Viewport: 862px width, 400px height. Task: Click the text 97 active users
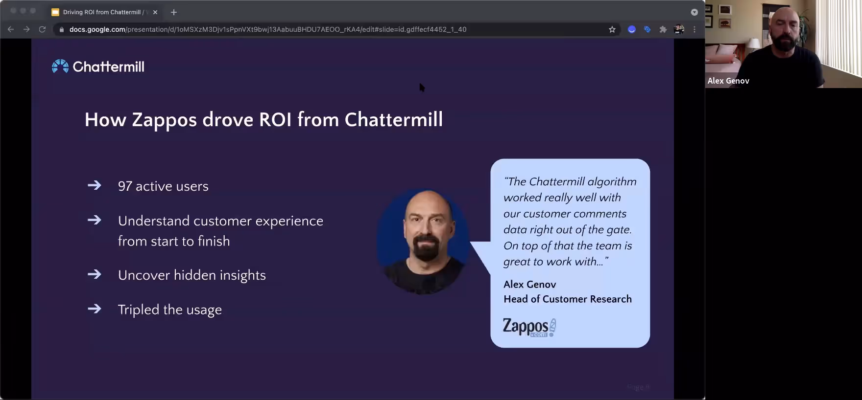coord(163,186)
